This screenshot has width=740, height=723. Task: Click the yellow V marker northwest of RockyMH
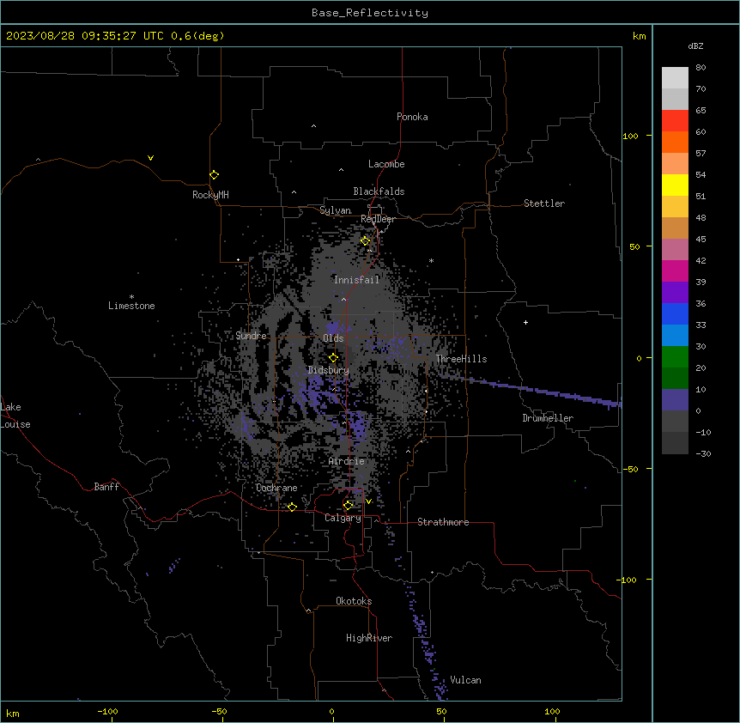click(x=150, y=158)
